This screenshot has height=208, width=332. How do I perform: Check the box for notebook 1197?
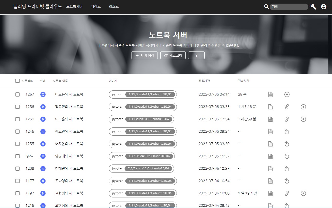point(18,193)
